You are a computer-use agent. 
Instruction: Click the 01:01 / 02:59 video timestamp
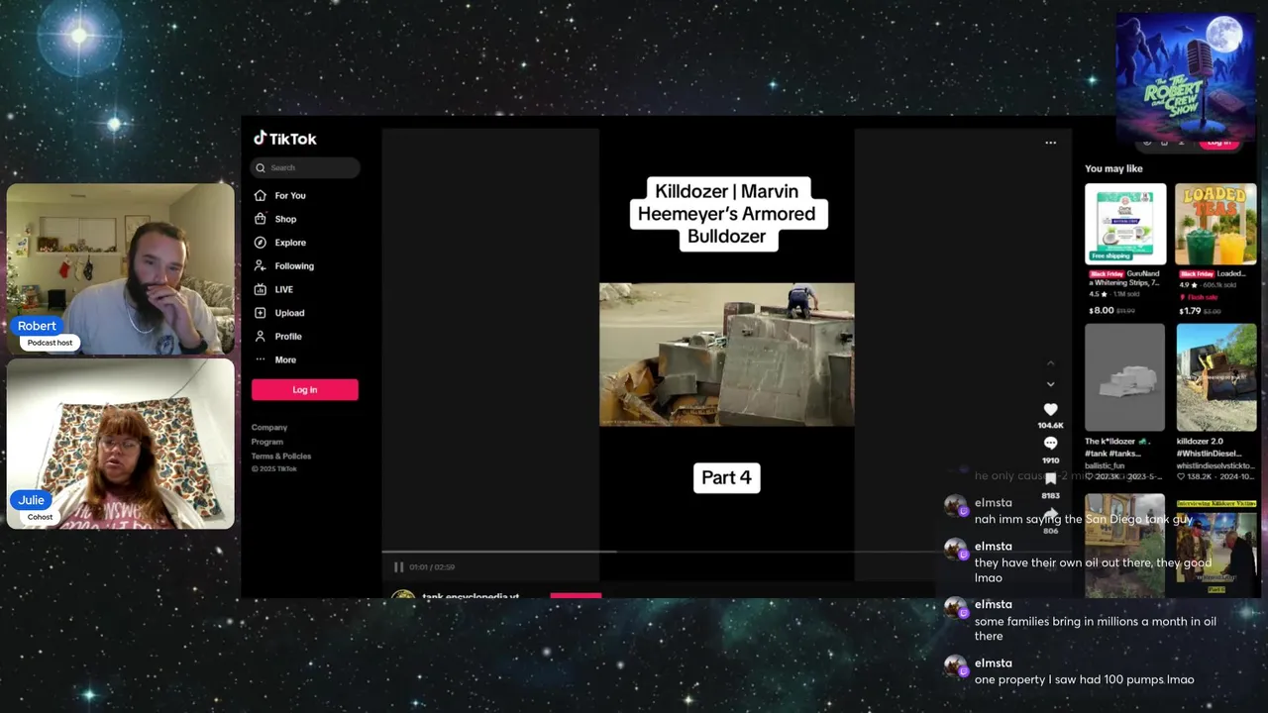[x=432, y=567]
